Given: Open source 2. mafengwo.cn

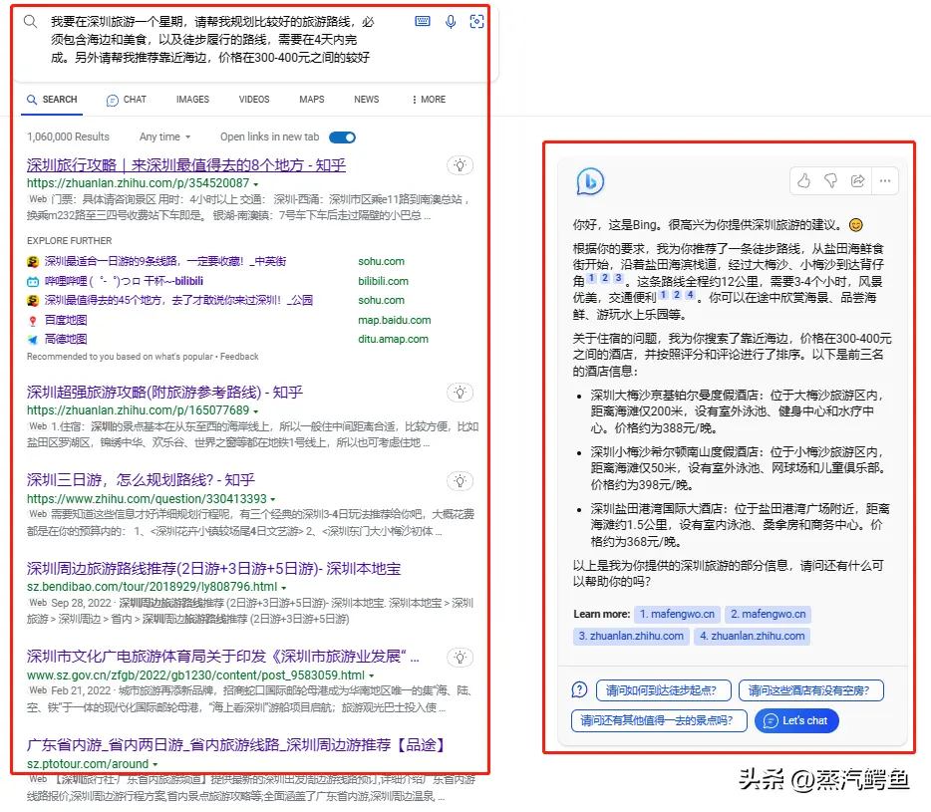Looking at the screenshot, I should (769, 614).
